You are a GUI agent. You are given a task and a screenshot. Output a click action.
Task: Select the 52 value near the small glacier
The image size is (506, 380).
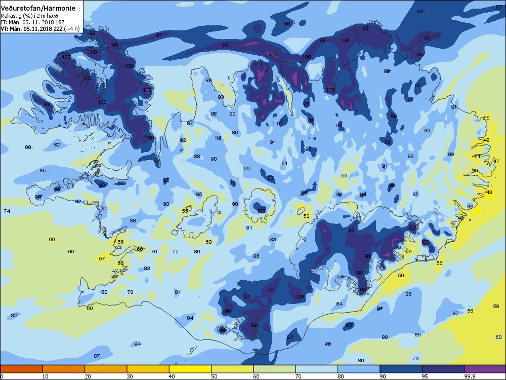[306, 216]
